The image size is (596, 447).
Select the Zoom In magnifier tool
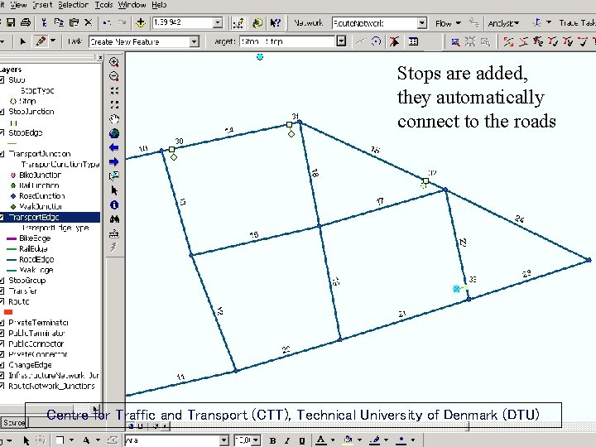click(x=114, y=61)
